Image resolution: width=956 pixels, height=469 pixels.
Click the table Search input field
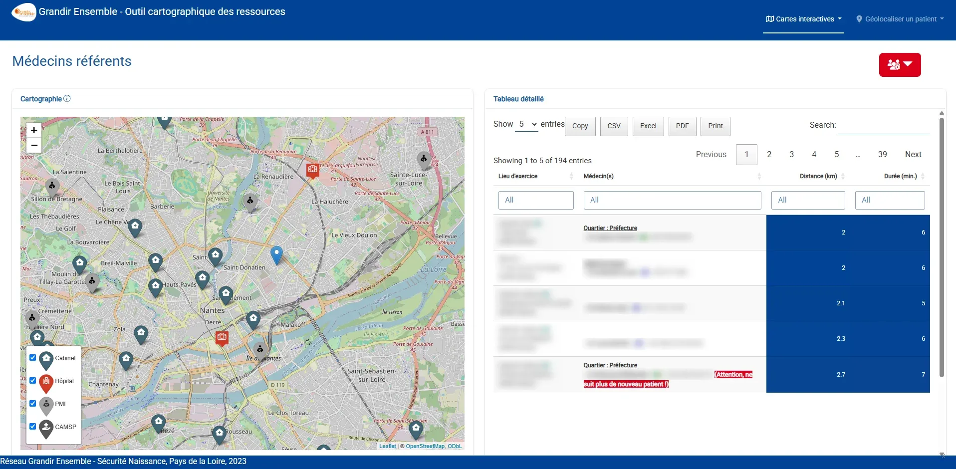pos(884,125)
